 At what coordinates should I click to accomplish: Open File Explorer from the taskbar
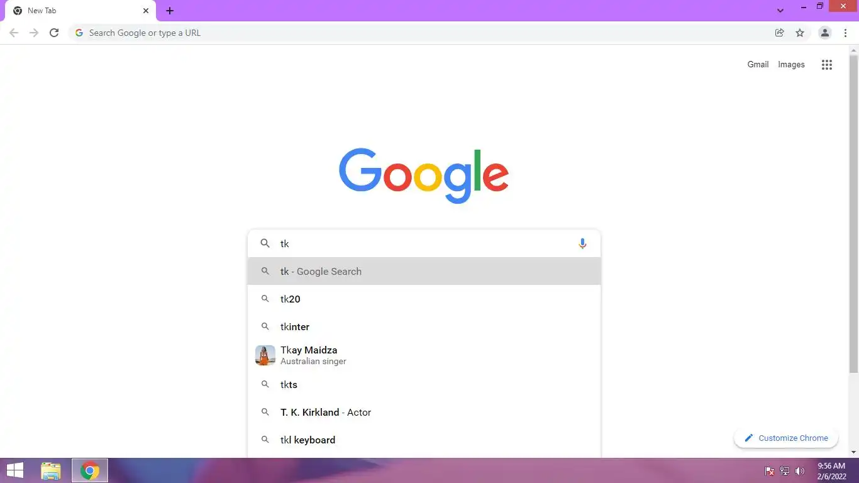(x=51, y=470)
